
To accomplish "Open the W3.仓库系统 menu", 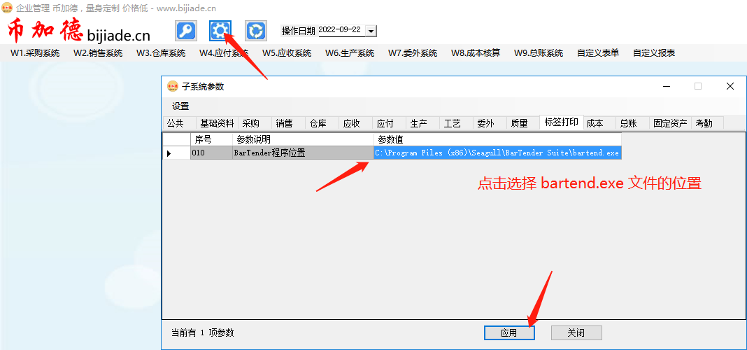I will coord(161,53).
